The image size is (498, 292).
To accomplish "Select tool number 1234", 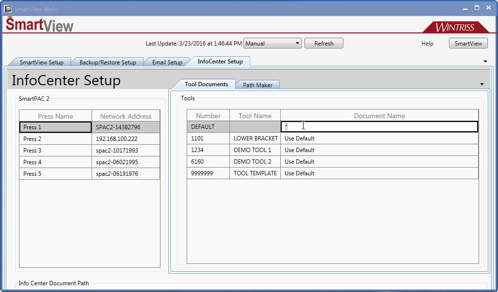I will tap(209, 150).
